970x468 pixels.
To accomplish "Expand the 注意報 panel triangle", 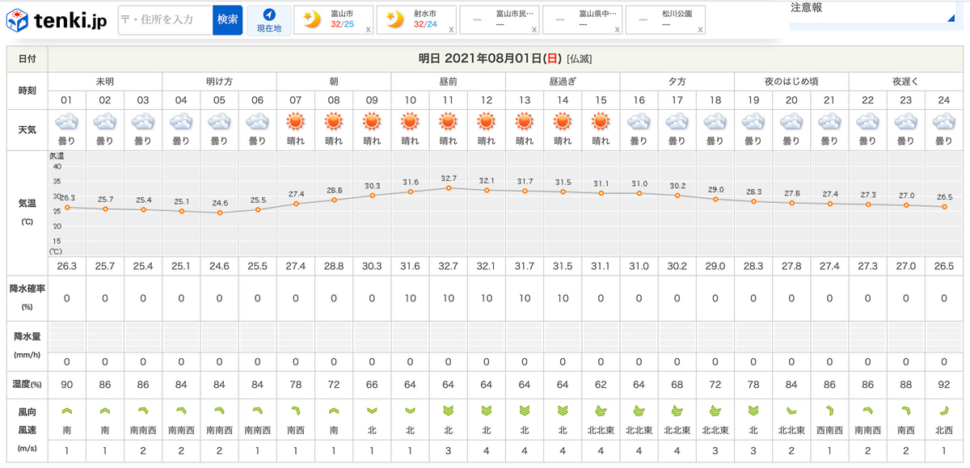I will (951, 17).
